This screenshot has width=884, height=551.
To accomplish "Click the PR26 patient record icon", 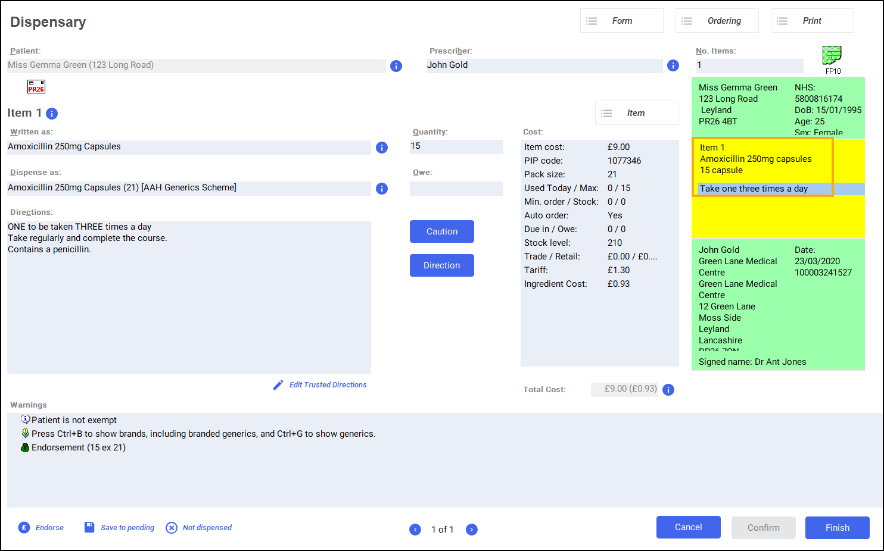I will coord(36,87).
